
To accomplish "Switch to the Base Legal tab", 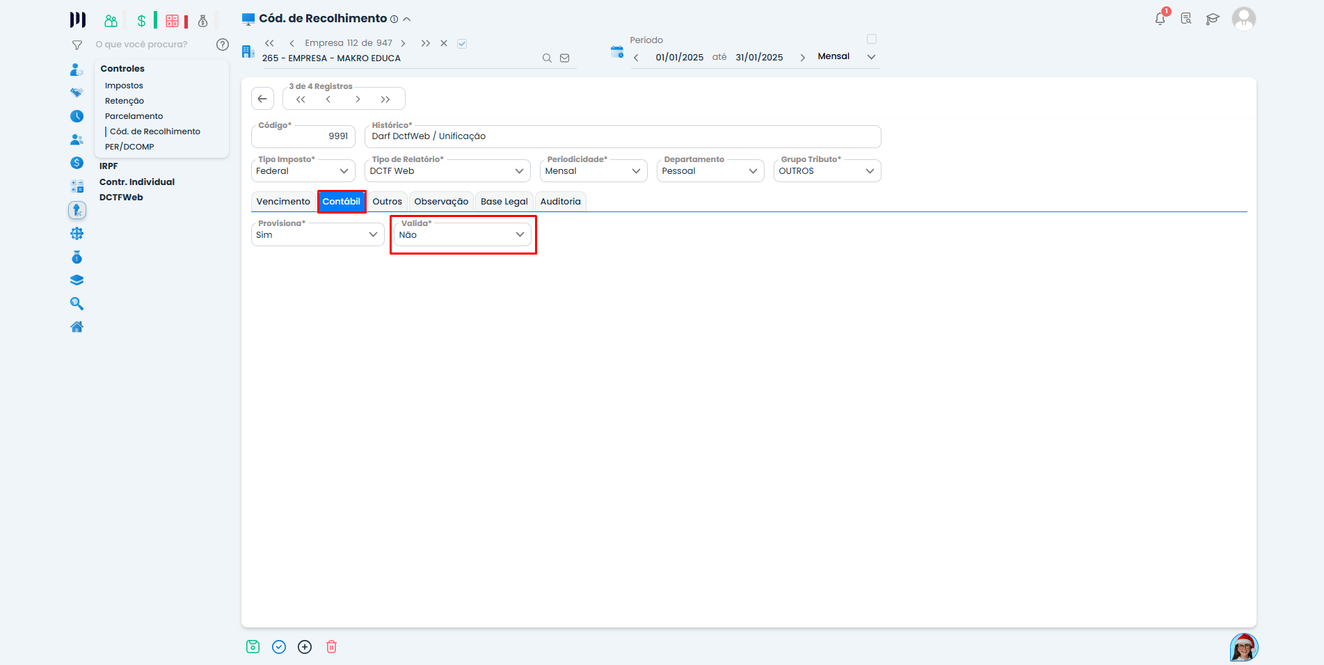I will click(x=504, y=201).
